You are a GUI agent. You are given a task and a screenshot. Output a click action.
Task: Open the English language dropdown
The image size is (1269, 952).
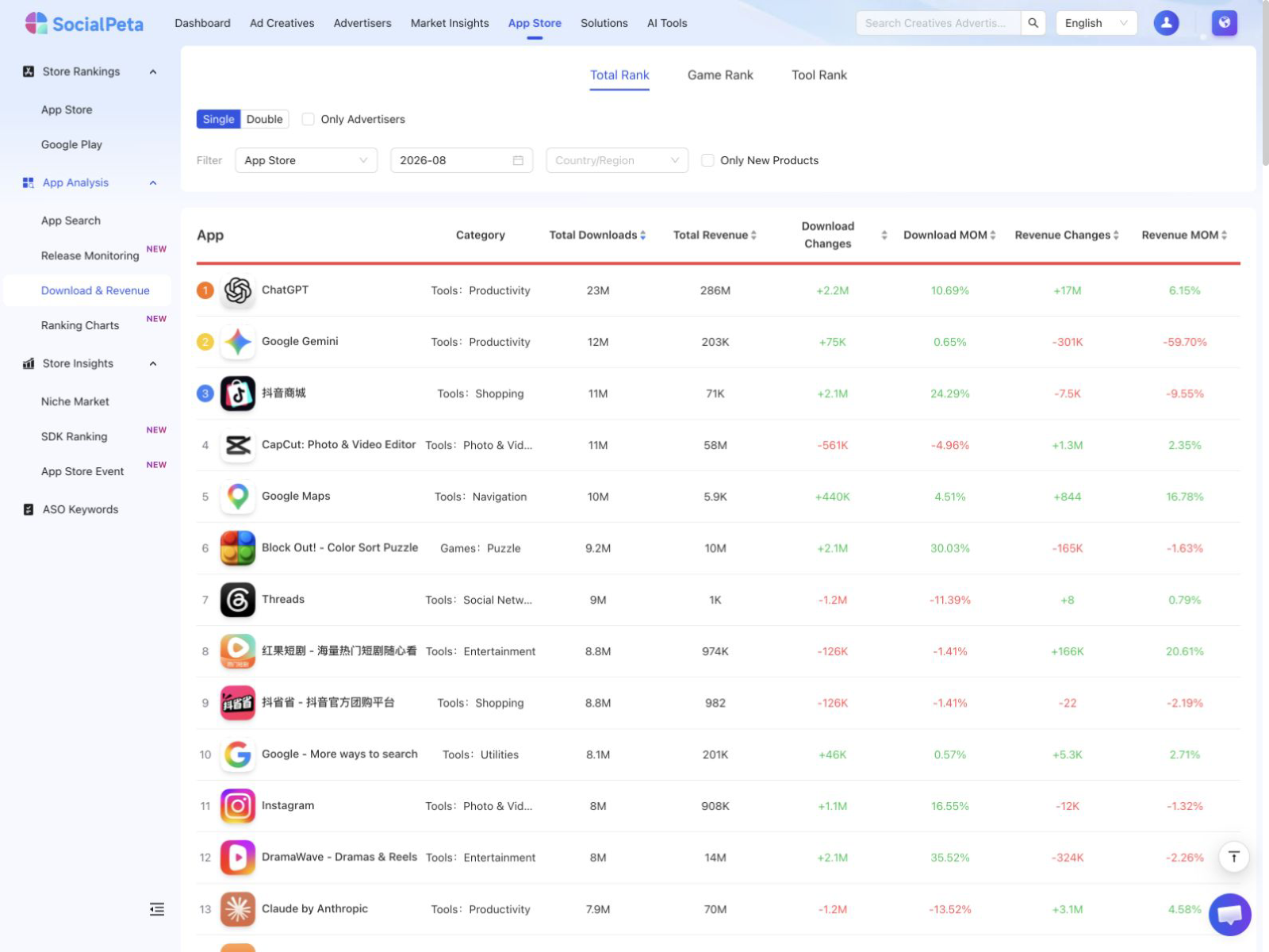coord(1096,23)
